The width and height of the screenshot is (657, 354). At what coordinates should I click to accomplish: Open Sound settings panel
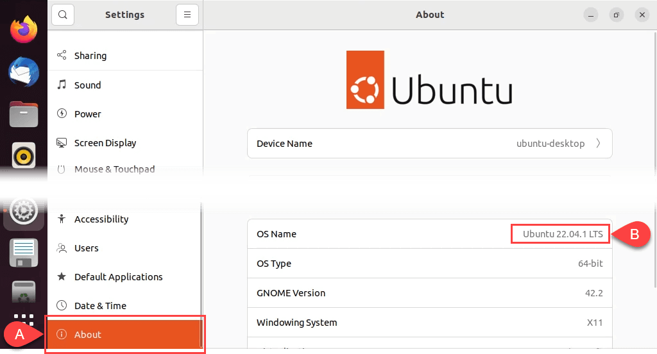pyautogui.click(x=87, y=85)
